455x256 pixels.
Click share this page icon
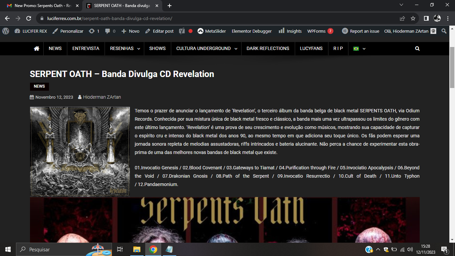click(x=402, y=18)
